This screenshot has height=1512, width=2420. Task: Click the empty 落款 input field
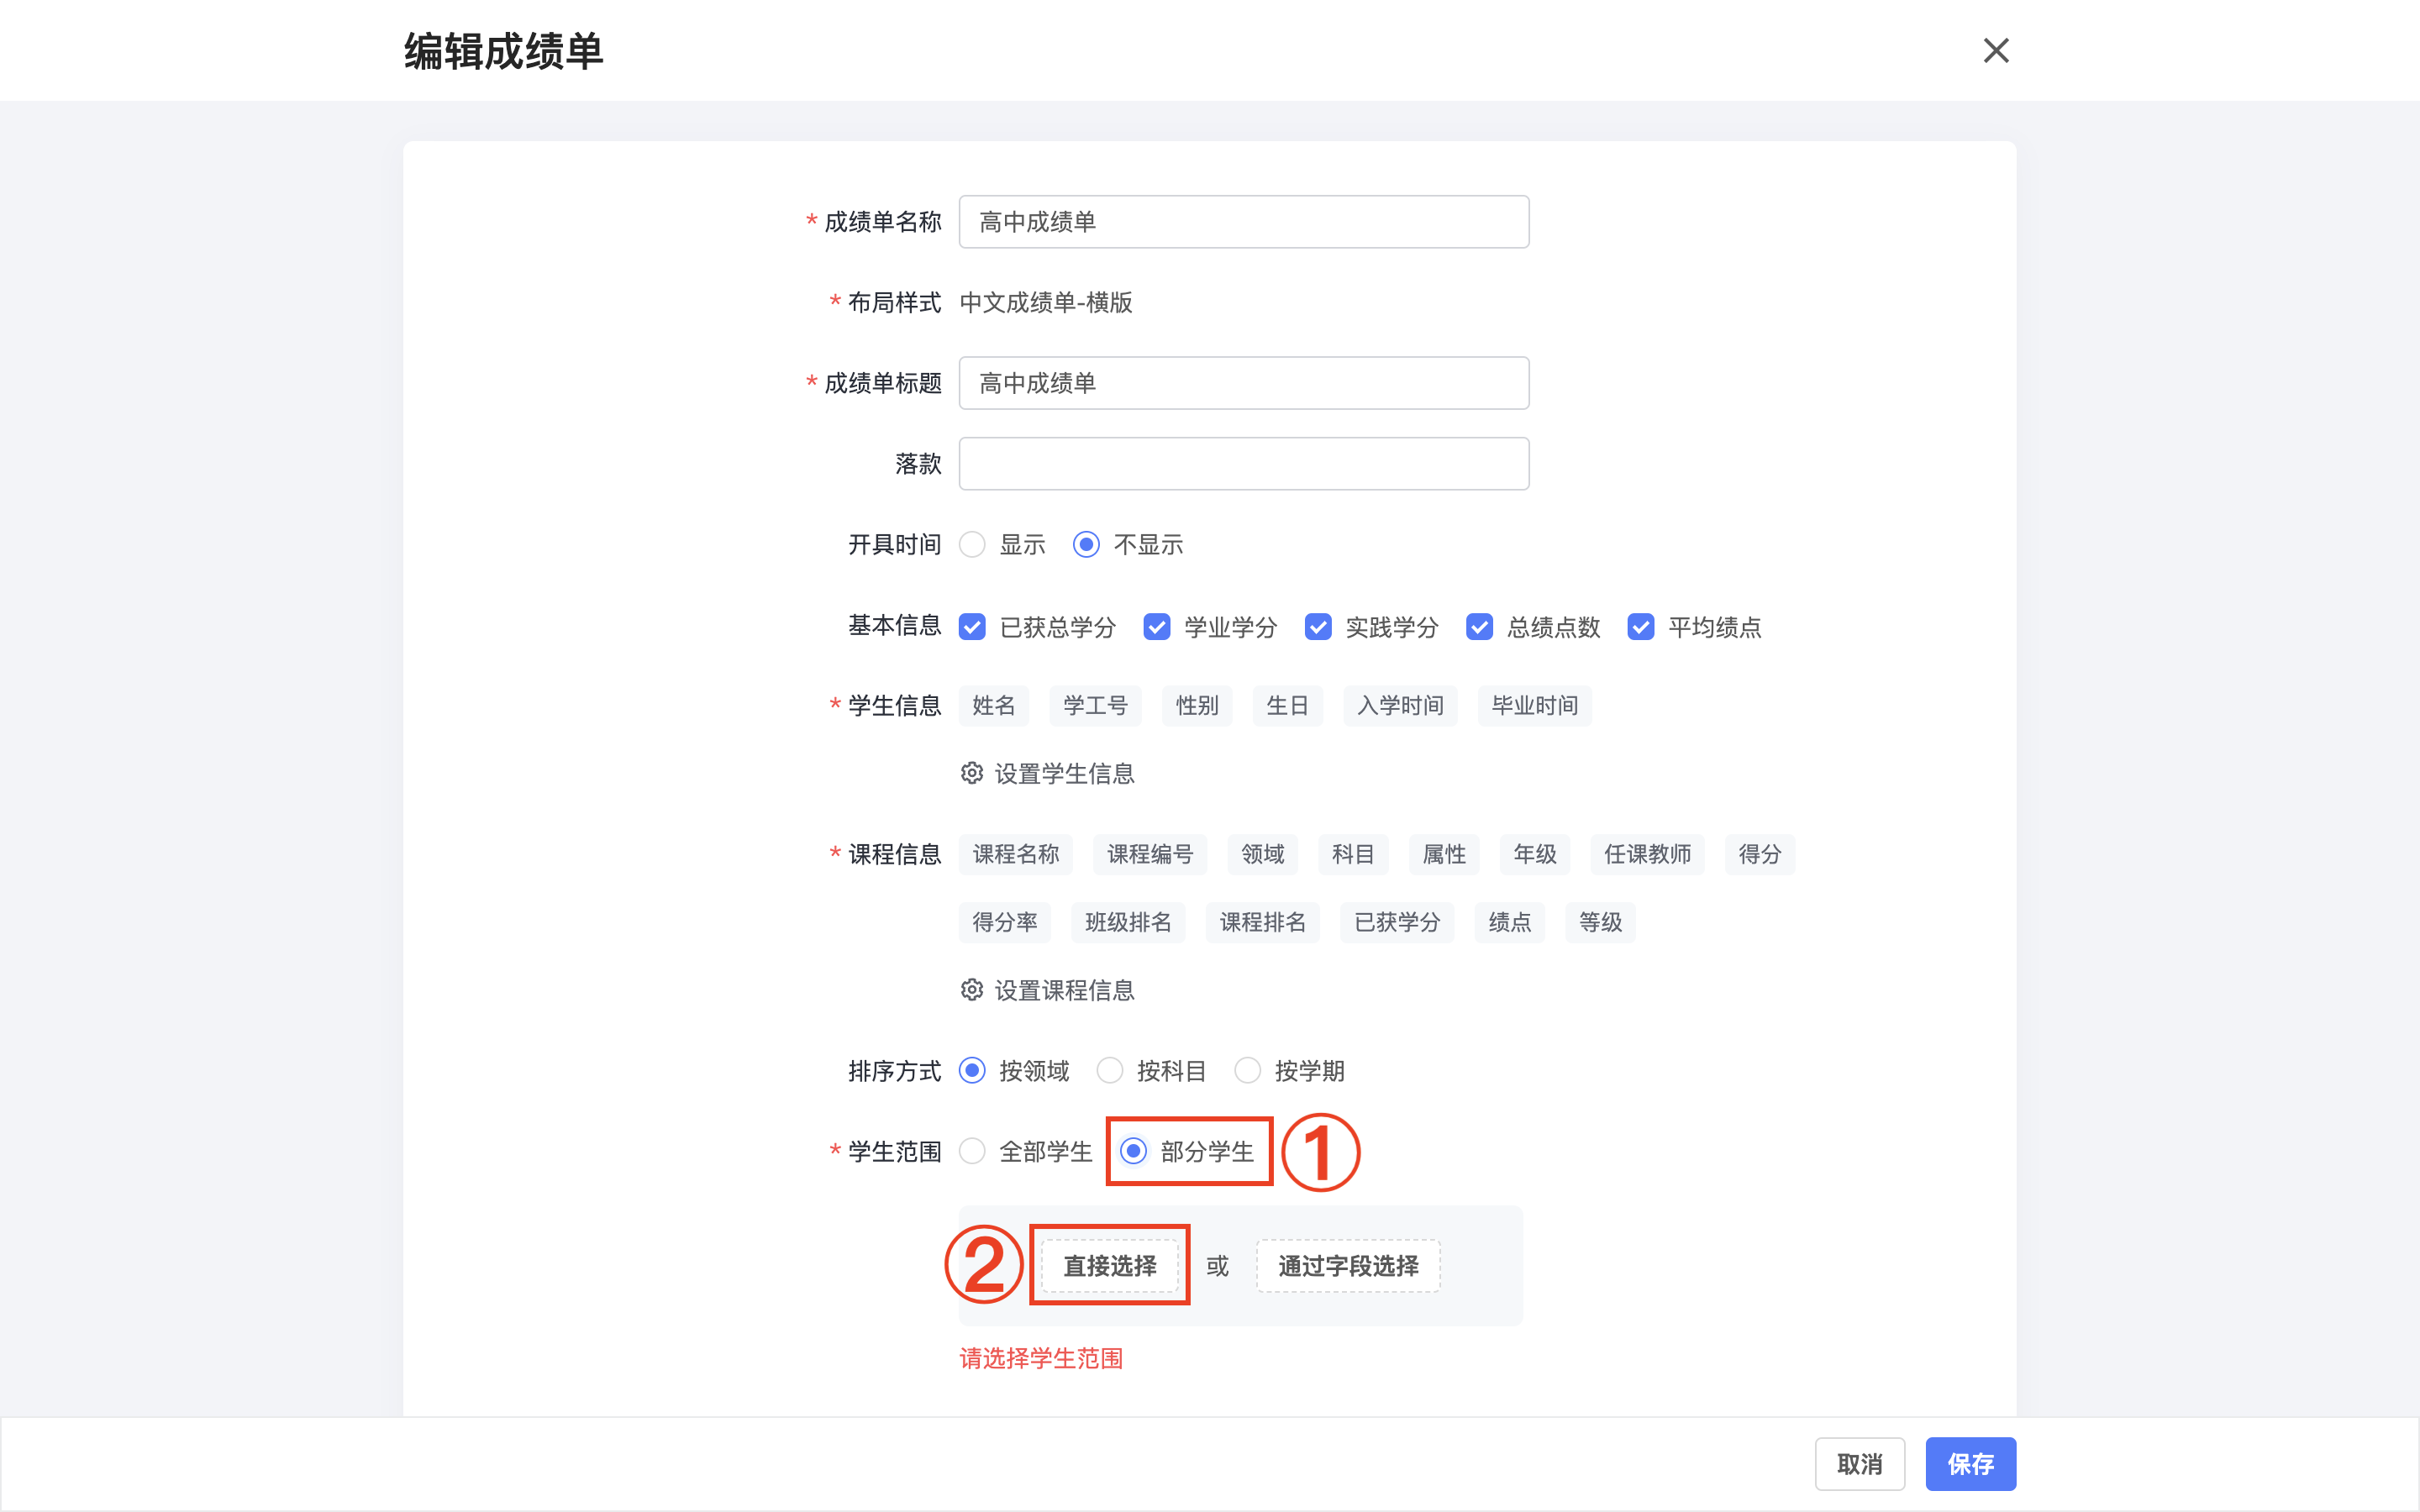click(x=1243, y=464)
